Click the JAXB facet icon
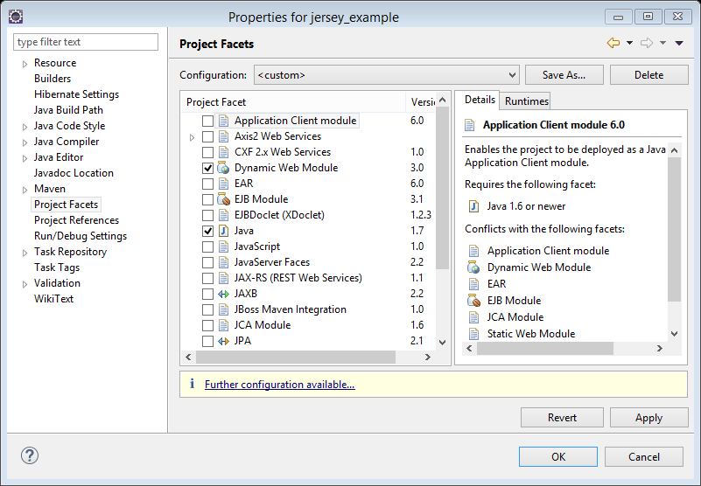 [x=223, y=294]
